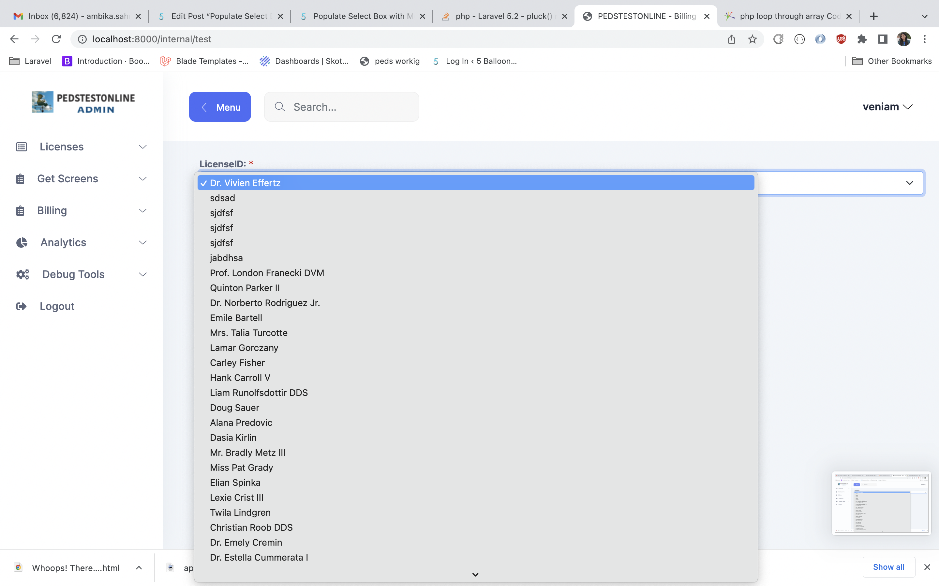Expand the Get Screens sidebar section
The height and width of the screenshot is (586, 939).
coord(143,179)
